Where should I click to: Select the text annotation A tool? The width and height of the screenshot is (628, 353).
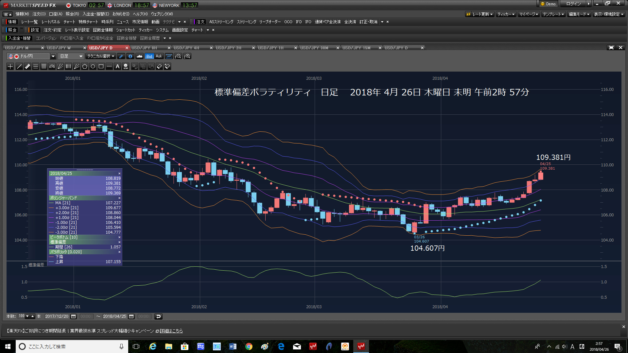117,67
